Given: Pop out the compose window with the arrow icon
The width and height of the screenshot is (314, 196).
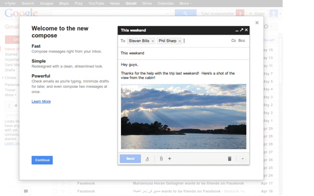Looking at the screenshot, I should point(241,30).
